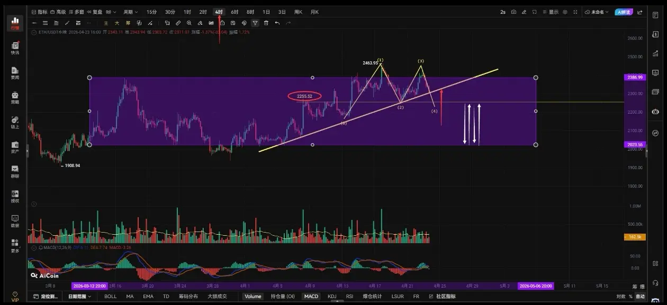Click the 复盘 replay button
The image size is (667, 305).
(95, 12)
